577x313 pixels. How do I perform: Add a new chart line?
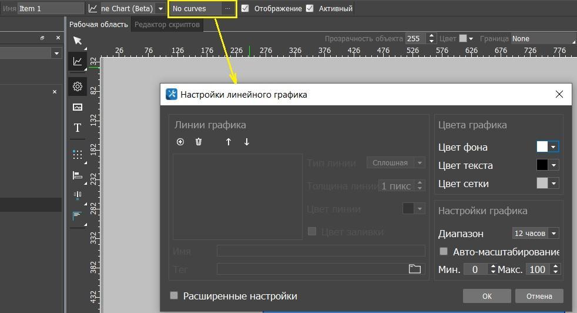tap(180, 142)
